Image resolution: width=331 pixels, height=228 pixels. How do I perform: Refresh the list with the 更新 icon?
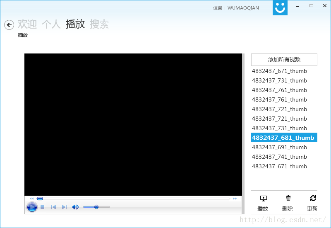tap(313, 198)
